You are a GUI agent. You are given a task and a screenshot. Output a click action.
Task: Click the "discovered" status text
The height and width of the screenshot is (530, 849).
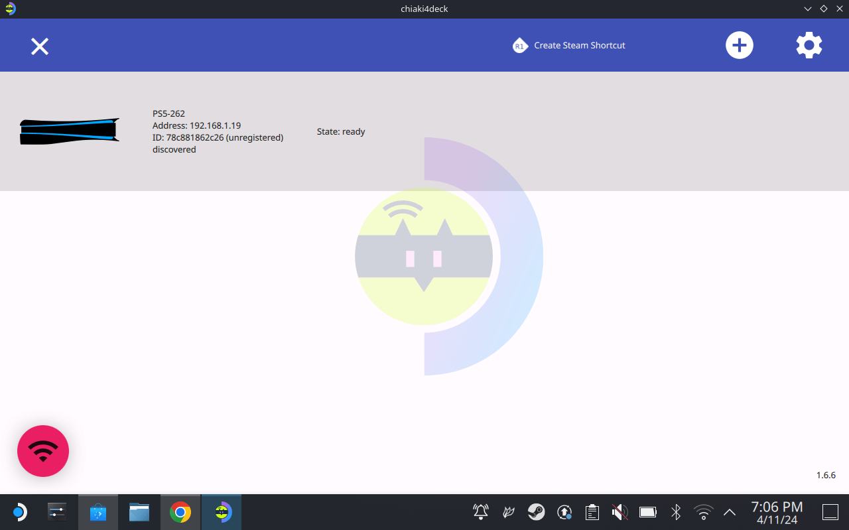174,149
